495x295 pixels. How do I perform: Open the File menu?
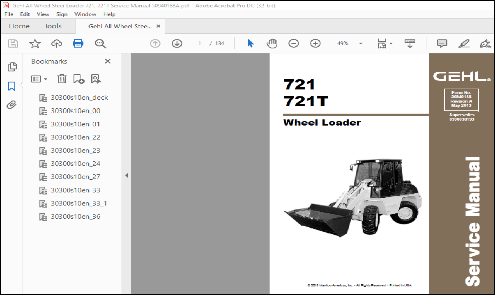click(x=9, y=14)
